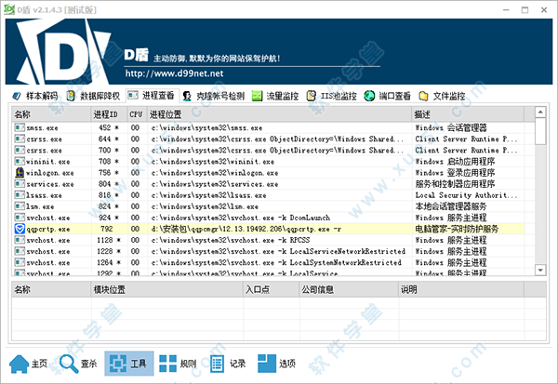Click icon of csrss.exe with ID 644
558x384 pixels.
click(20, 139)
